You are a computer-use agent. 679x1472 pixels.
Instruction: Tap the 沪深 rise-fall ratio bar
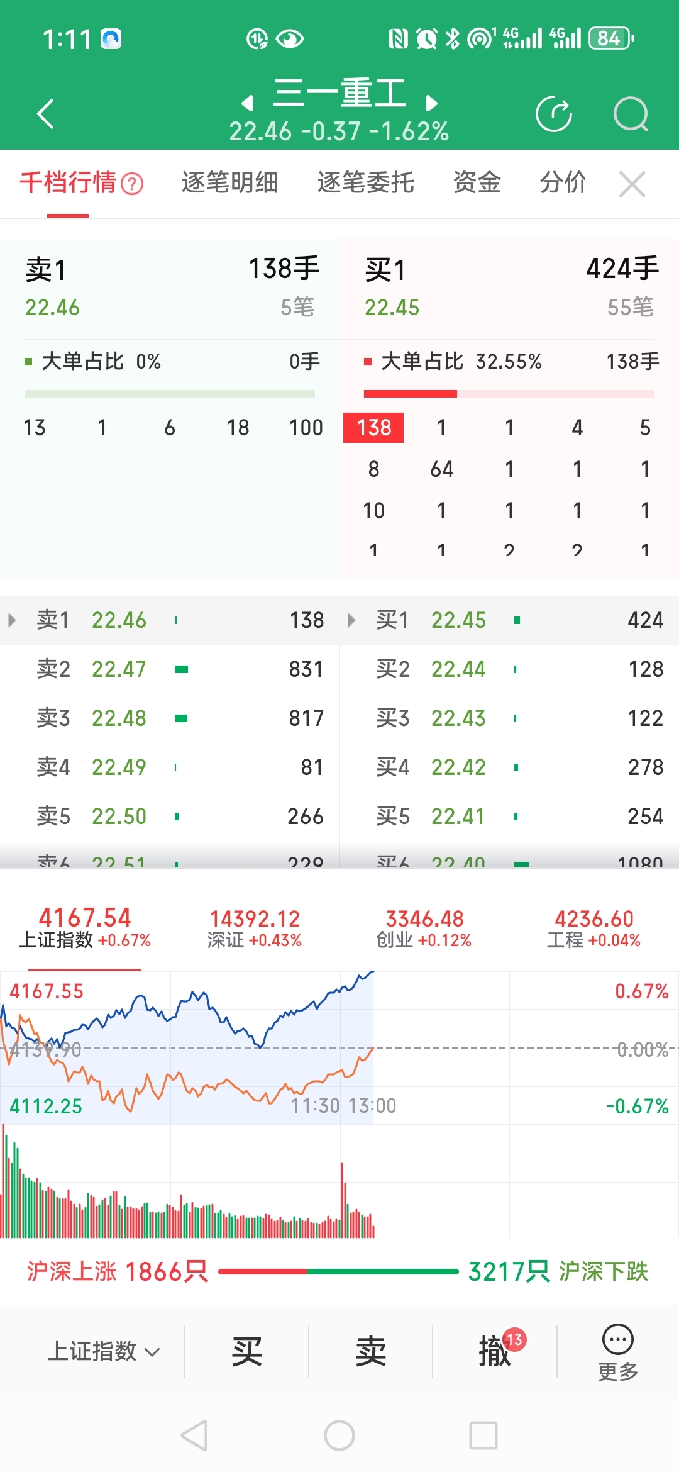[338, 1271]
